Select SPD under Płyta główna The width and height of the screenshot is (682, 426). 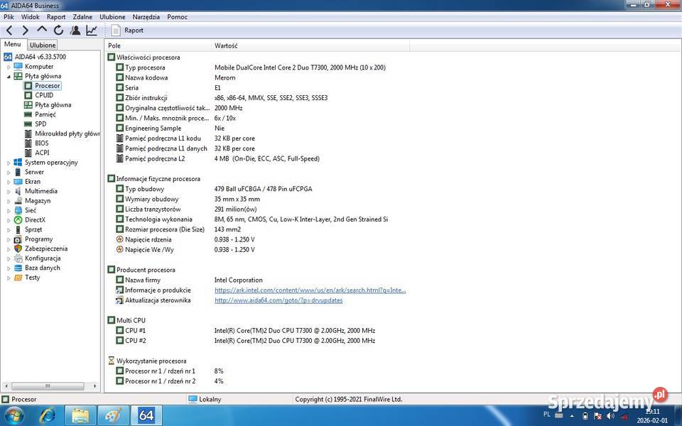(x=41, y=124)
